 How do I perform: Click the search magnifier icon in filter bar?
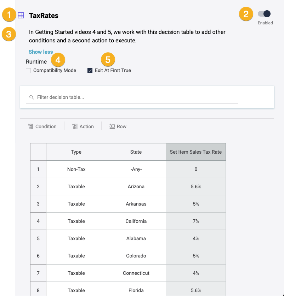(32, 97)
